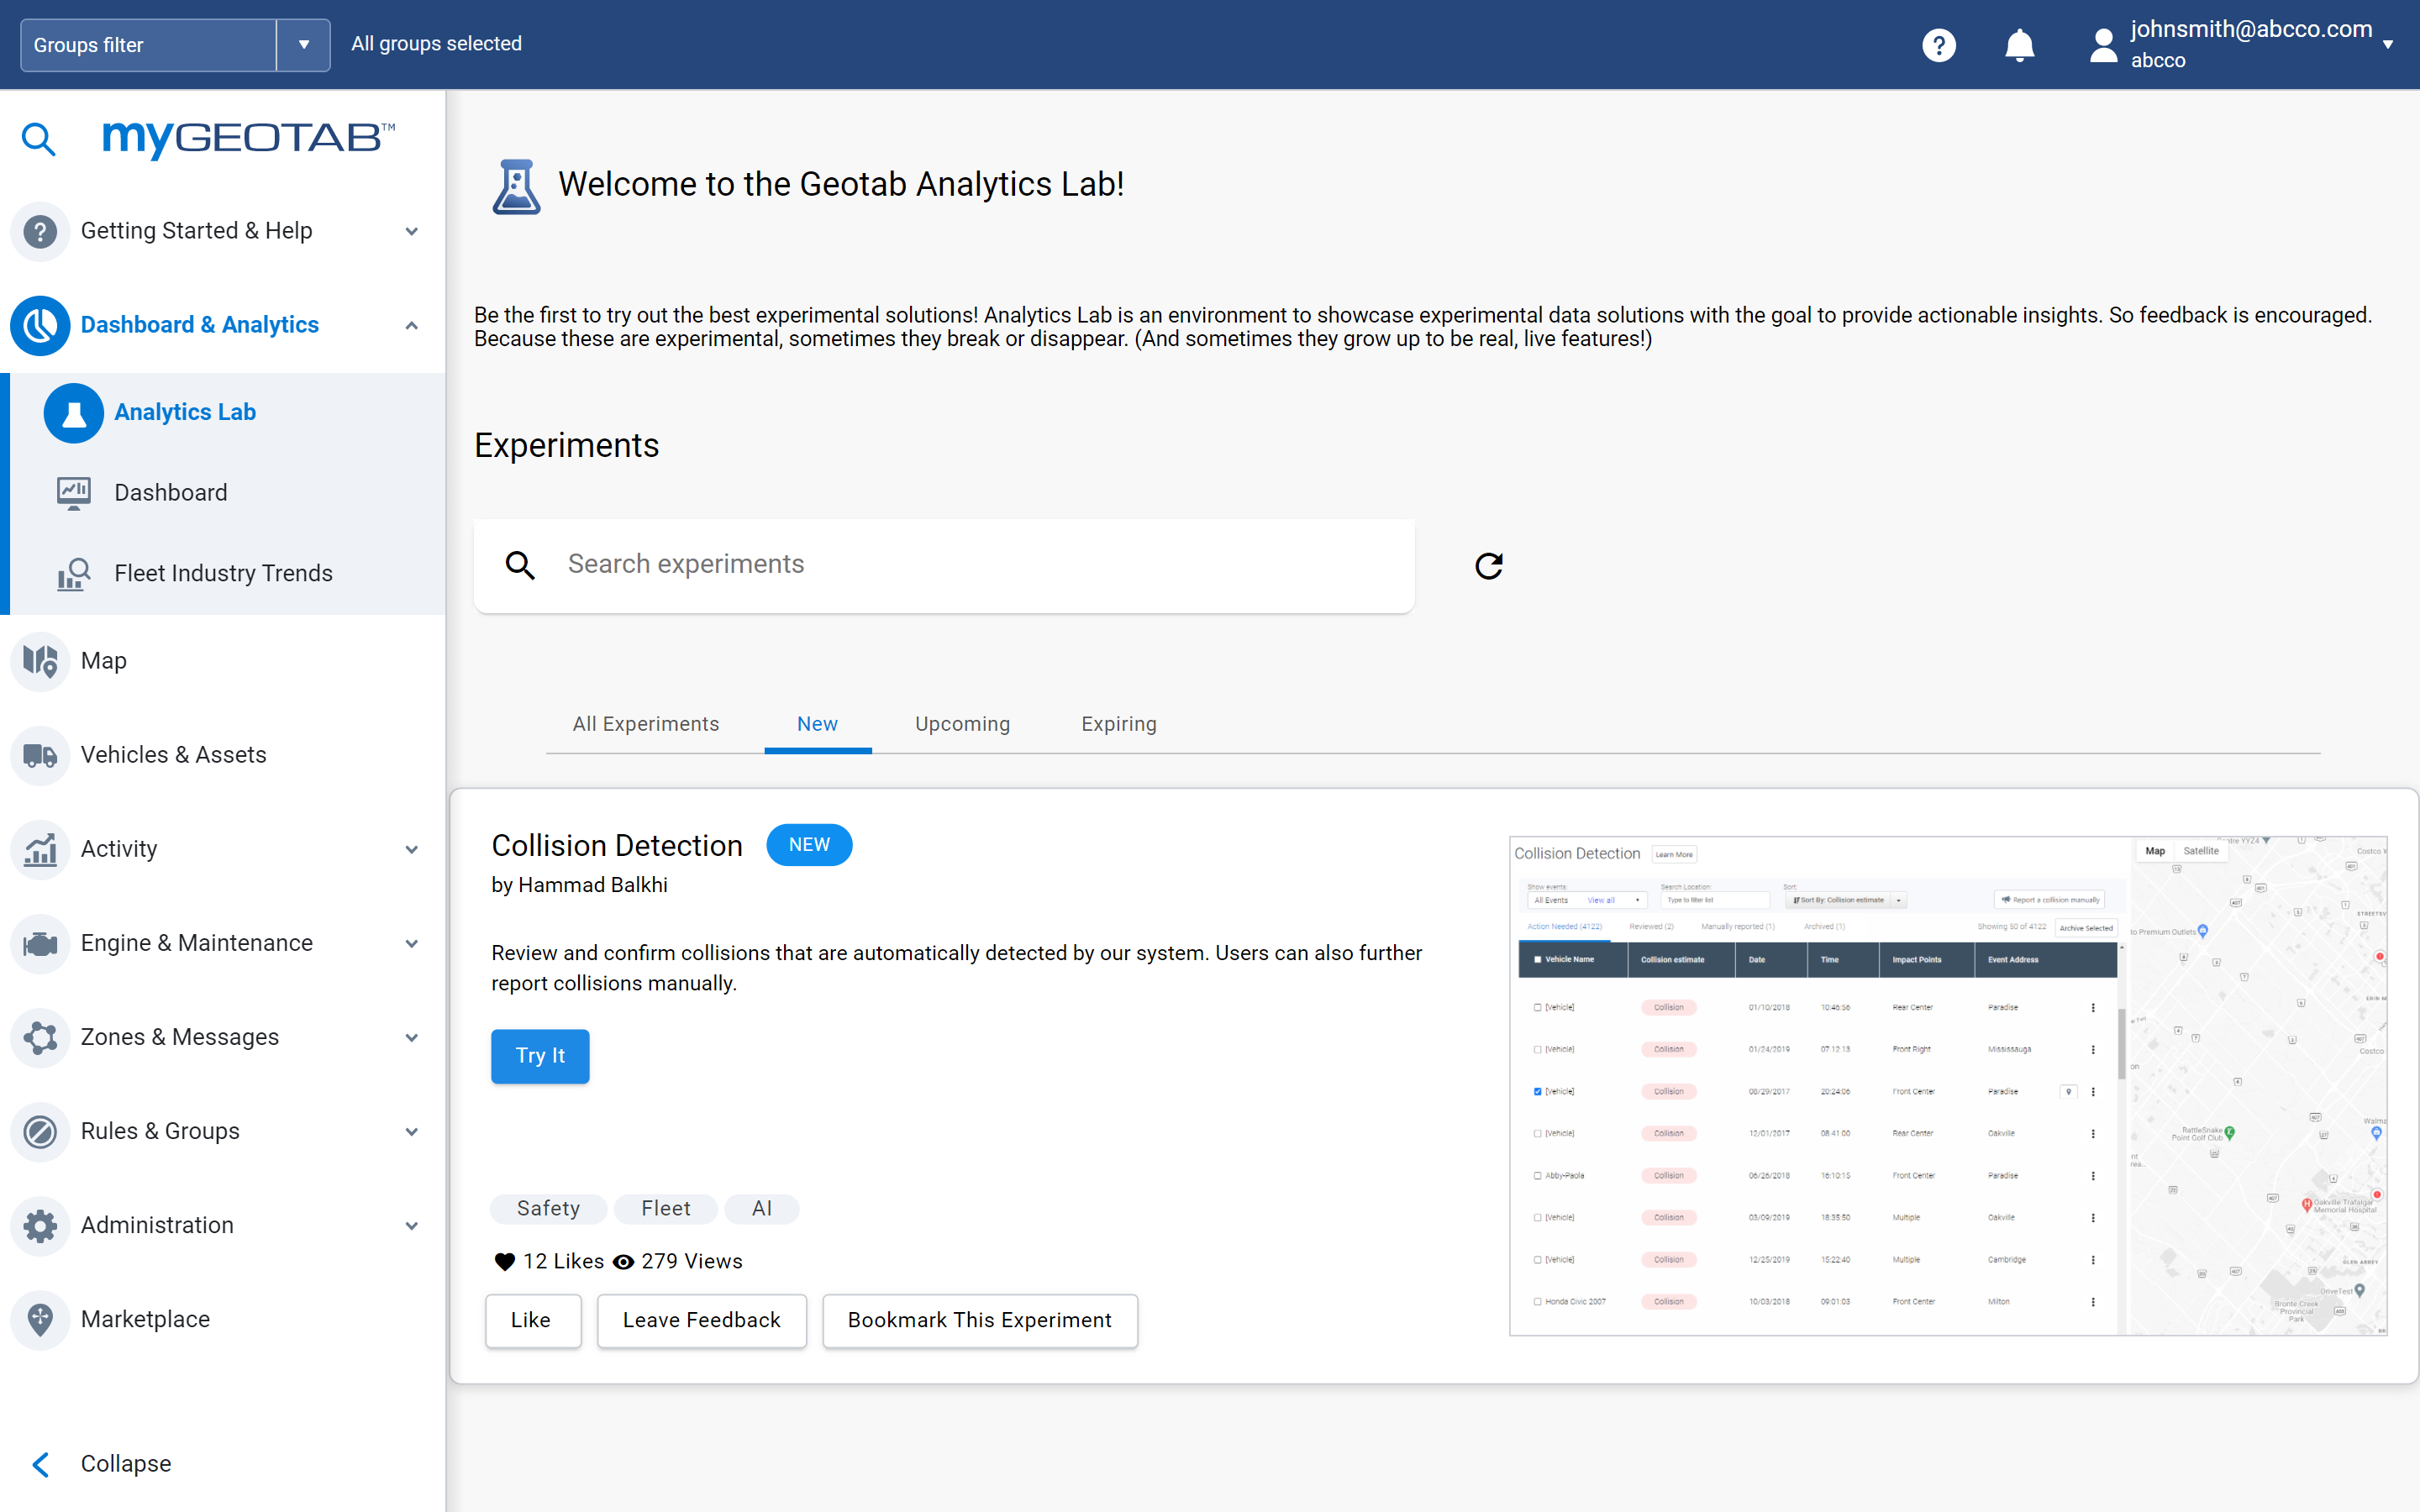Refresh the experiments list
This screenshot has width=2420, height=1512.
click(x=1488, y=566)
